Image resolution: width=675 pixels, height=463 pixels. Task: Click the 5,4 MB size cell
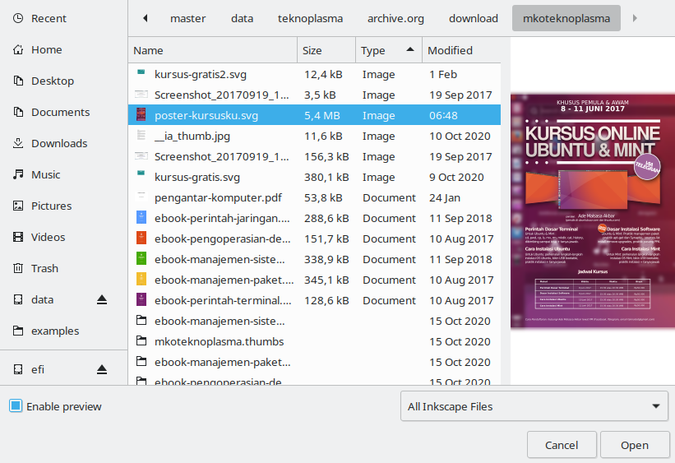coord(322,115)
